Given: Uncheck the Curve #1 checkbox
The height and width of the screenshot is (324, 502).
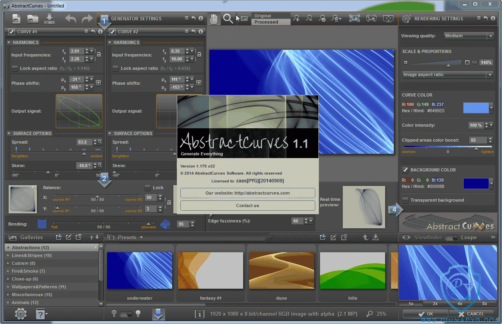Looking at the screenshot, I should coord(12,32).
